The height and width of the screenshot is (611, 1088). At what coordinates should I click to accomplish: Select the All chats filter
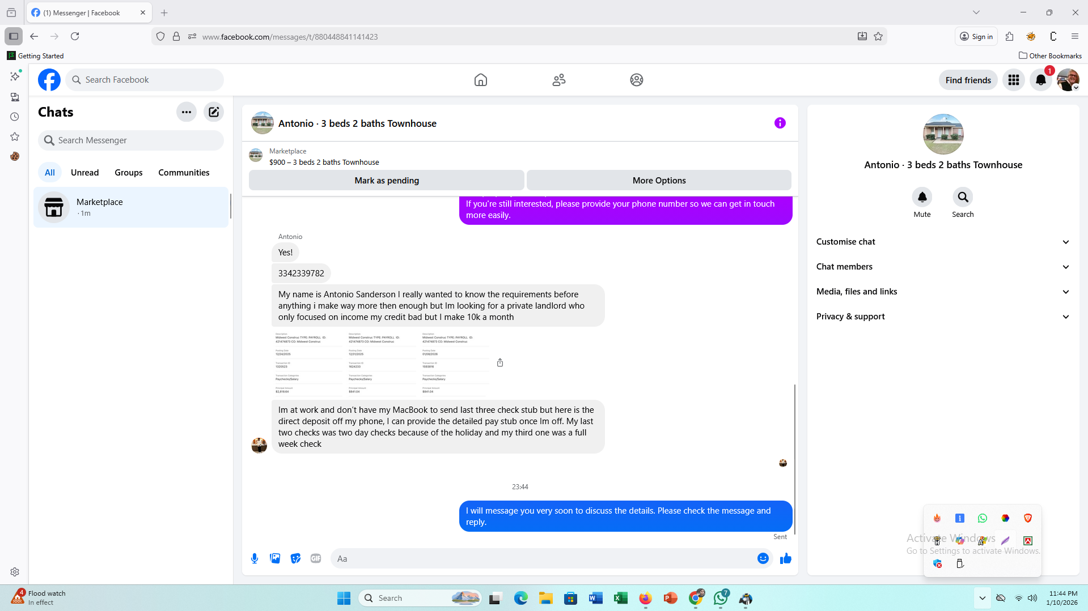tap(50, 173)
